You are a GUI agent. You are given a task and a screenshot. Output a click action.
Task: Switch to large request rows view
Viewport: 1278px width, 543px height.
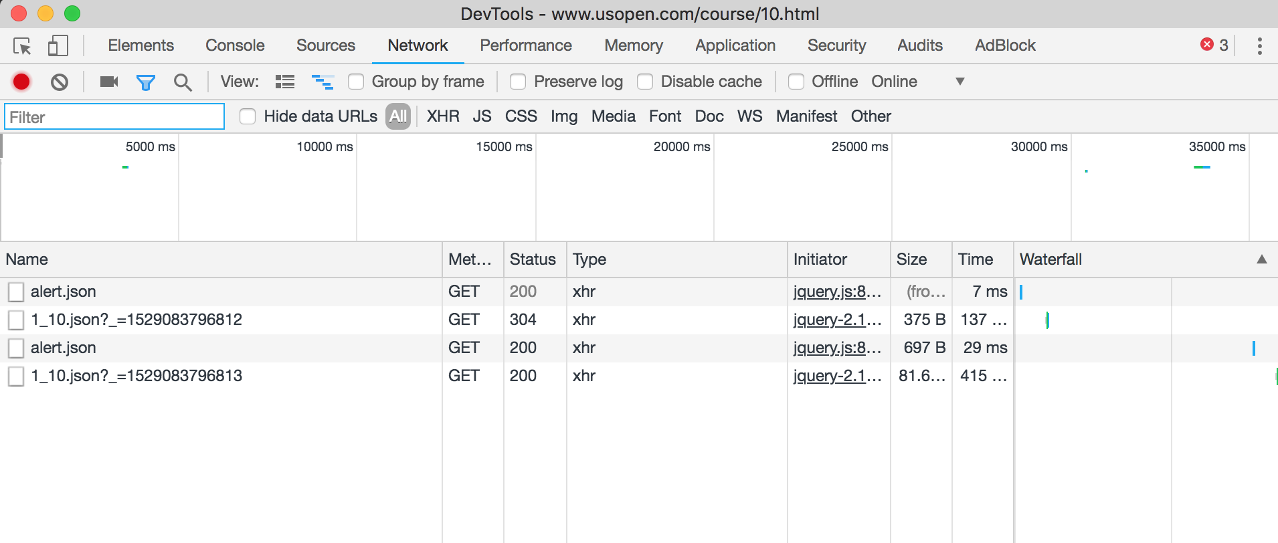285,82
